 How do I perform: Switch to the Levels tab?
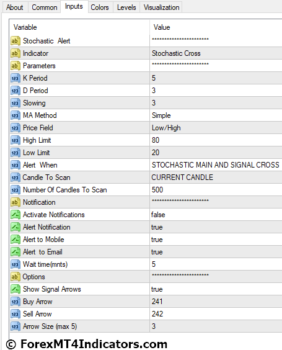point(126,7)
